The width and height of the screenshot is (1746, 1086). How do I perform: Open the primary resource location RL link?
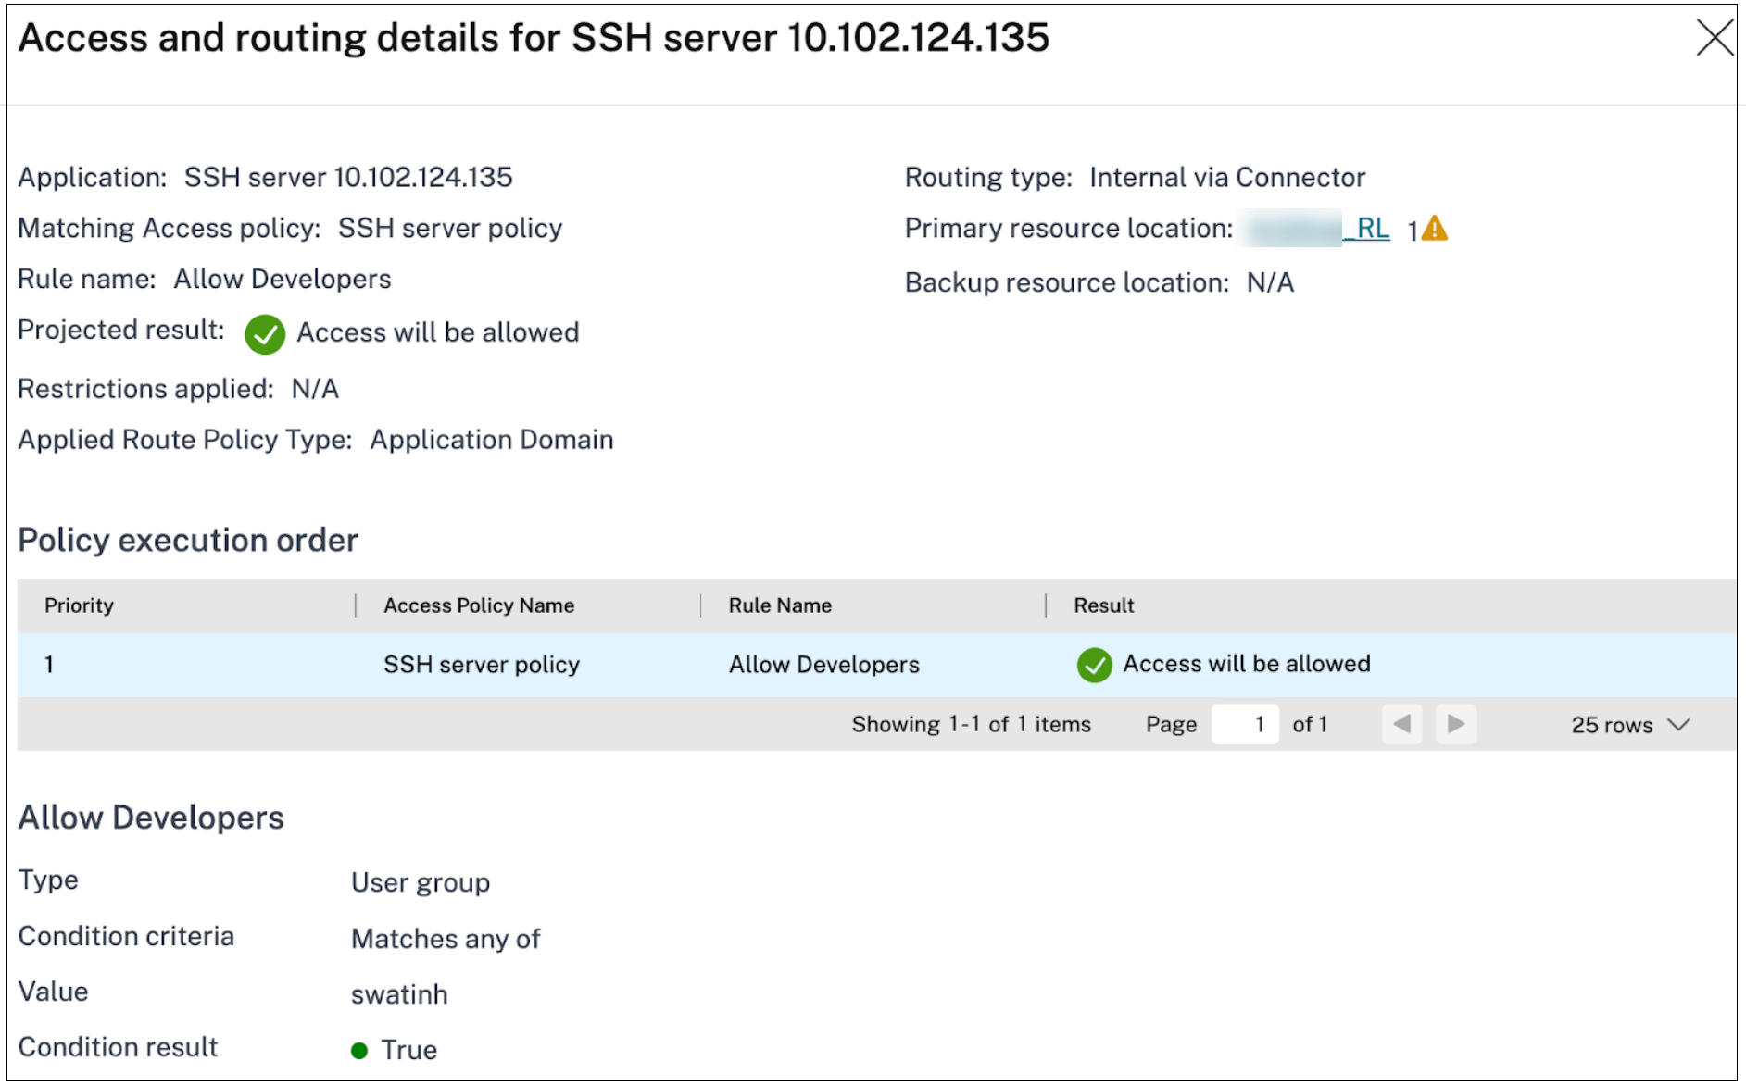point(1371,229)
